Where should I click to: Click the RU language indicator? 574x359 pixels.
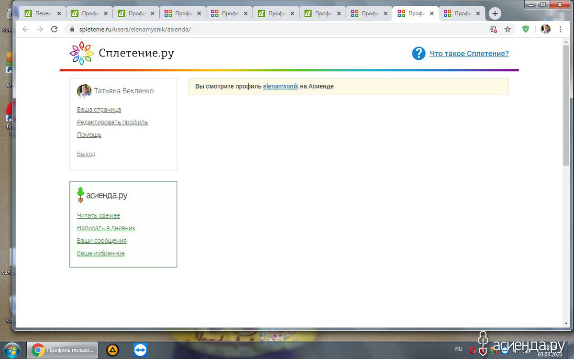coord(459,349)
